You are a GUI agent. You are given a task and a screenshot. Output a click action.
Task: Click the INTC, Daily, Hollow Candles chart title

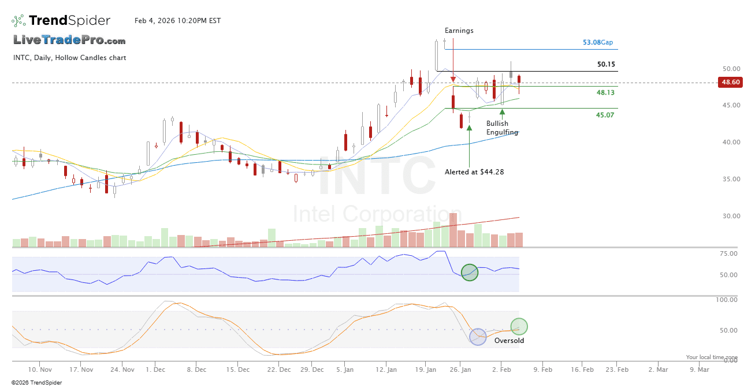click(69, 58)
